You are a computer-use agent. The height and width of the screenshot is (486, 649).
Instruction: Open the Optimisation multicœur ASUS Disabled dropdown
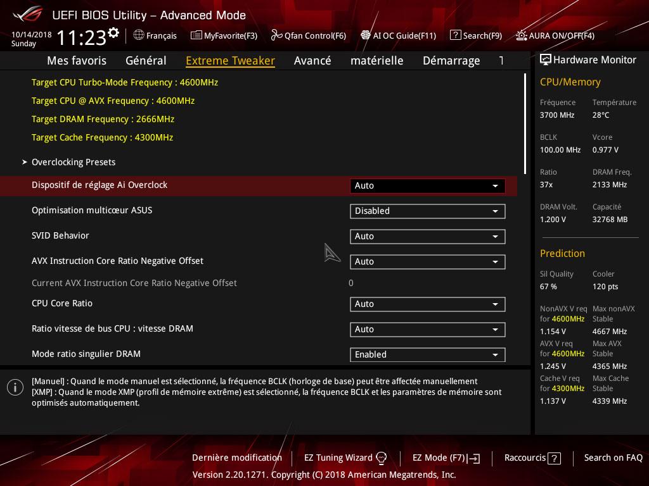coord(427,211)
